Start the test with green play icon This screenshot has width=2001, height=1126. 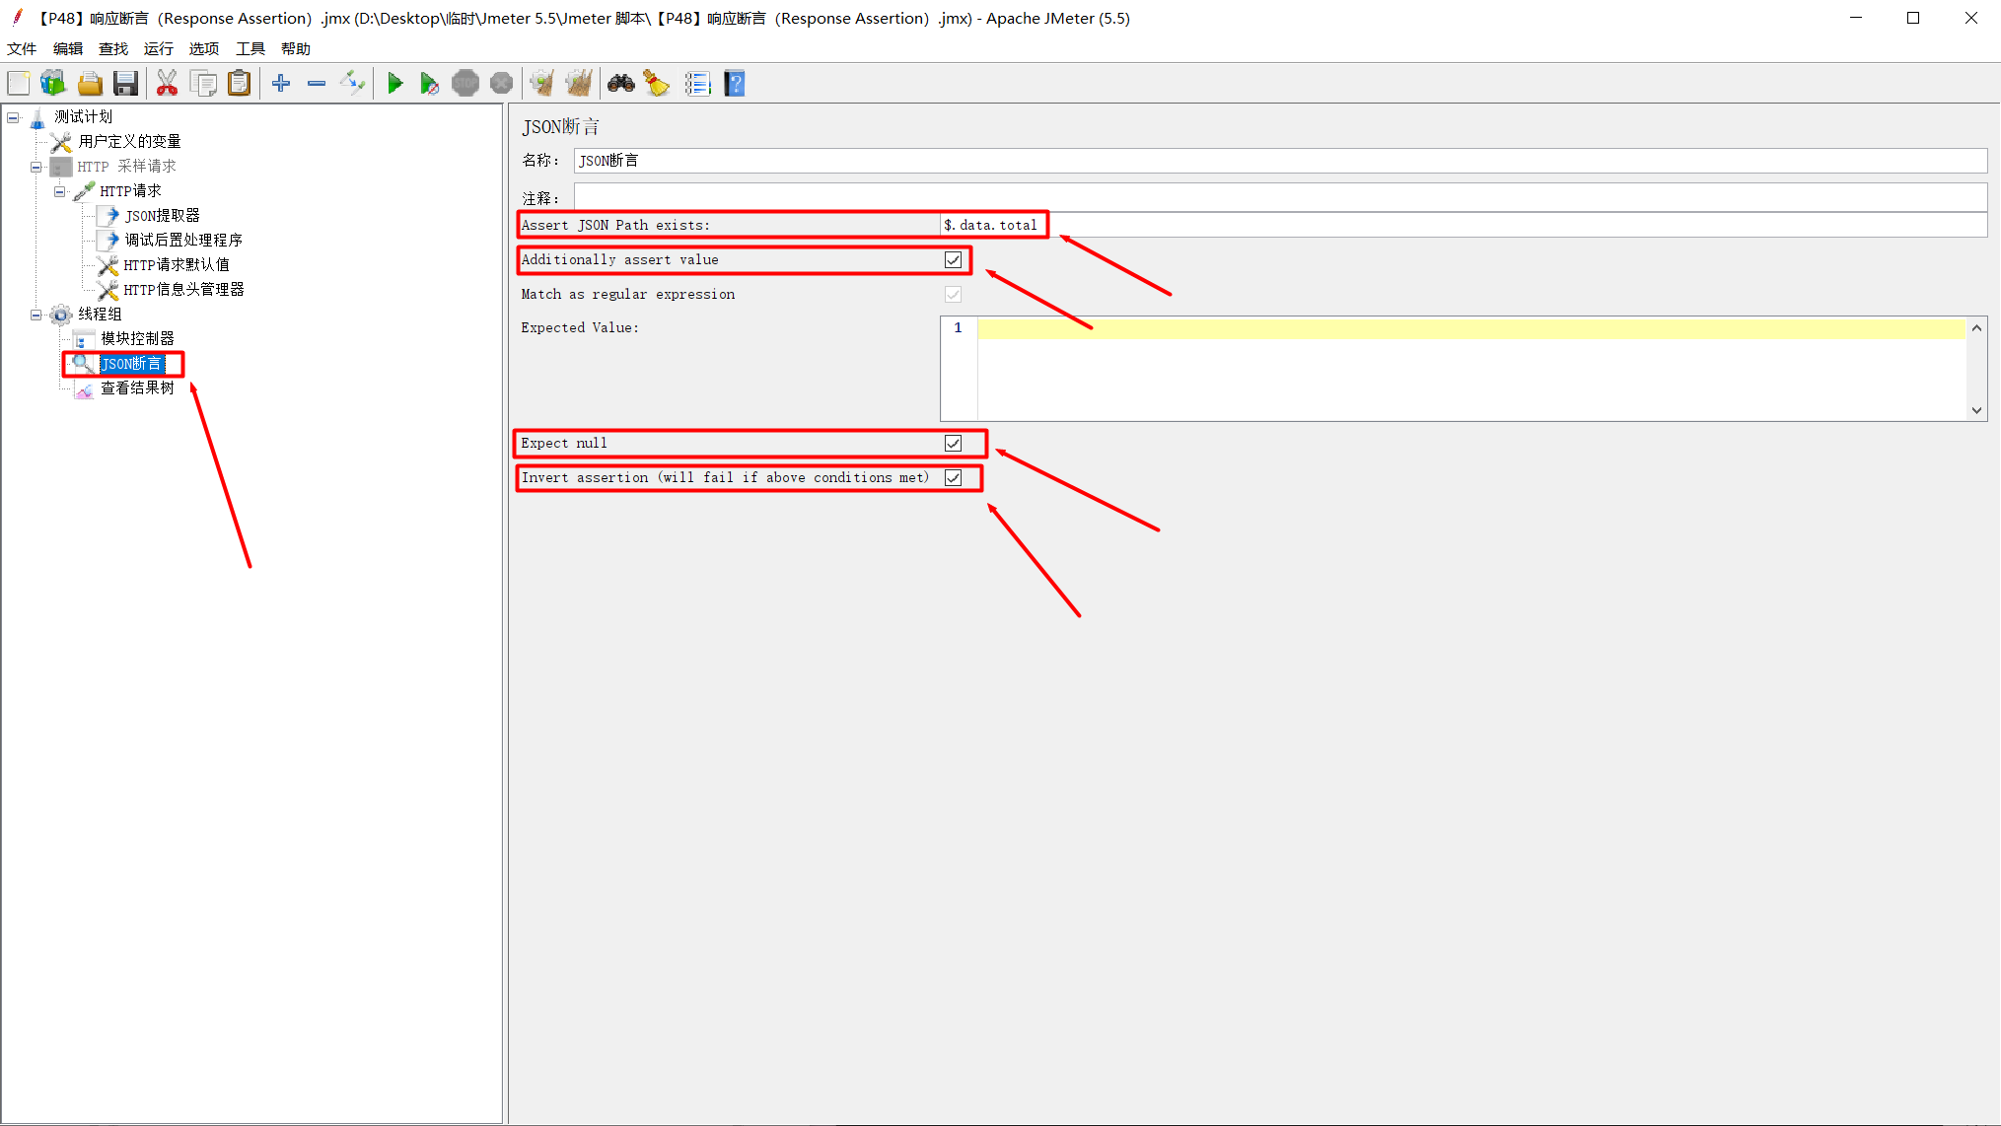394,84
